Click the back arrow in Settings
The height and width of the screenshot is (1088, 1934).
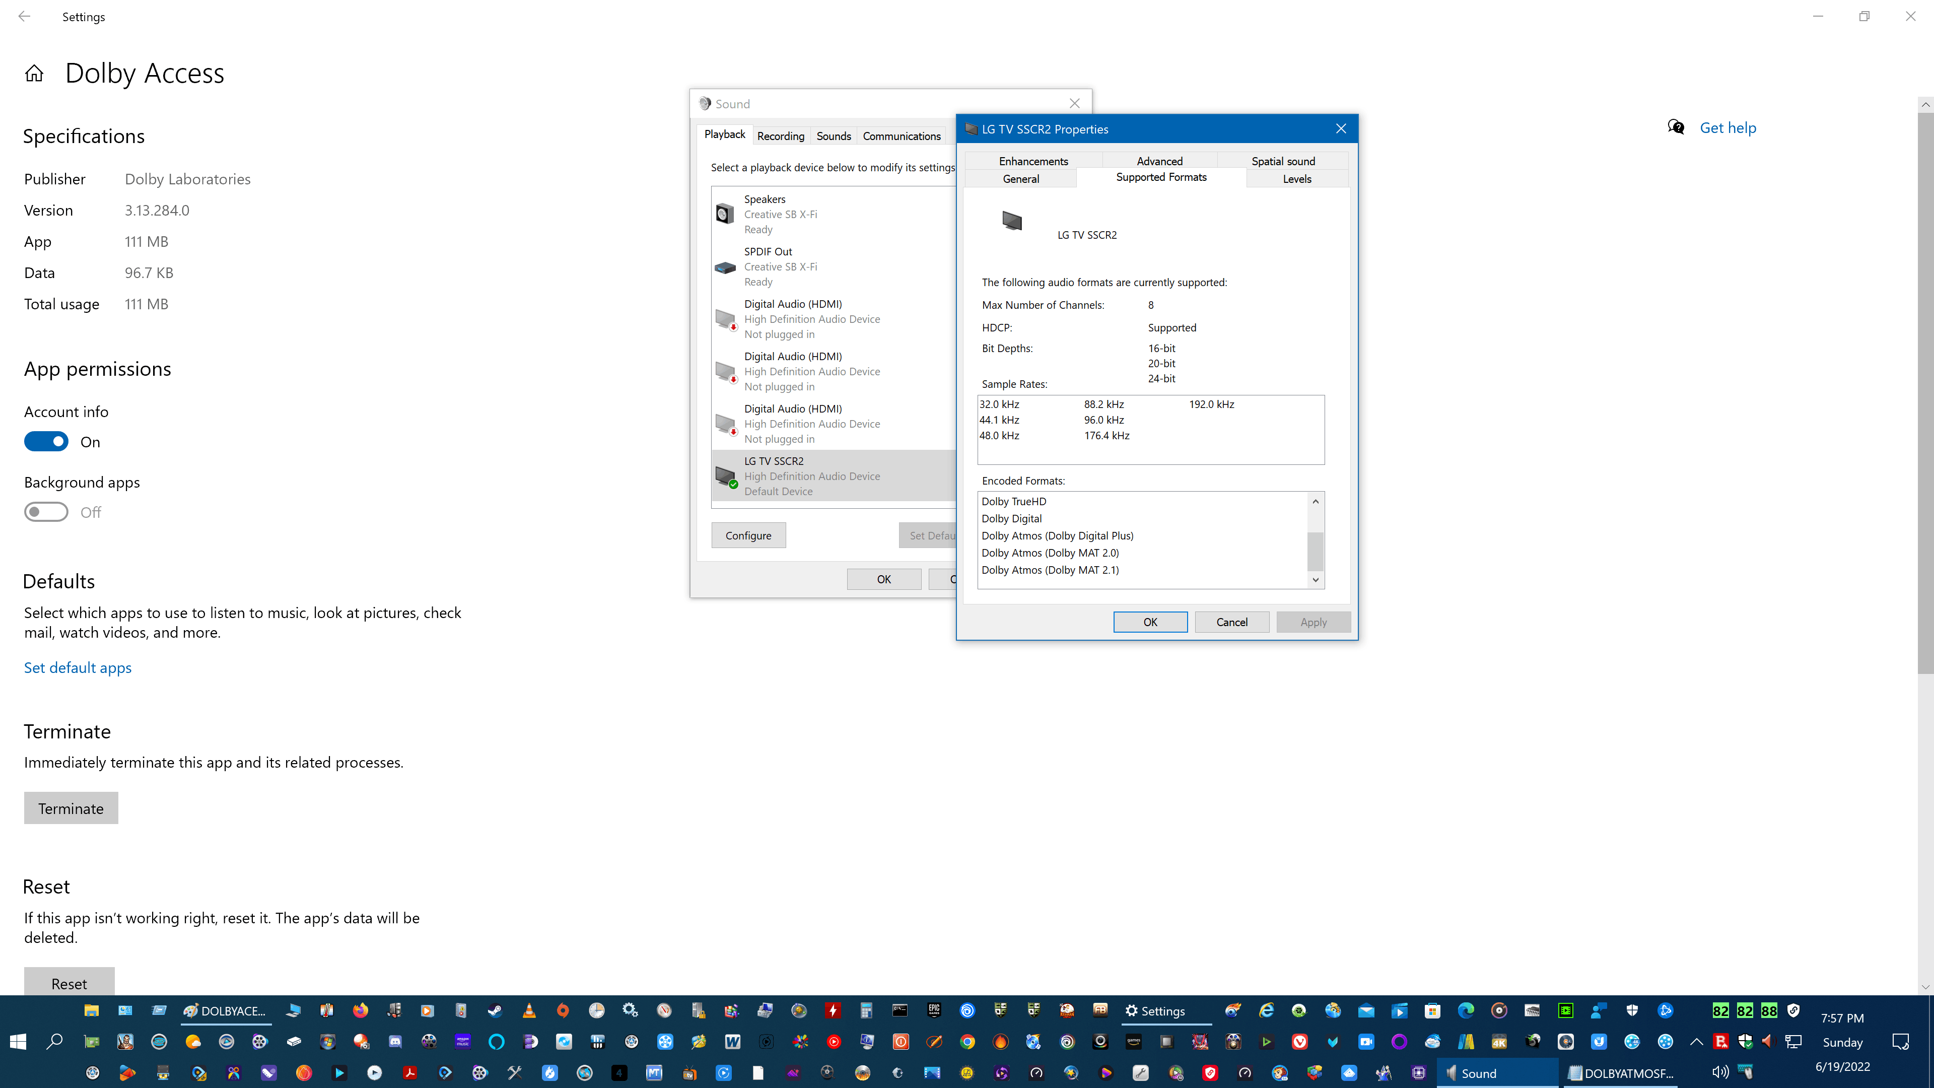tap(24, 16)
